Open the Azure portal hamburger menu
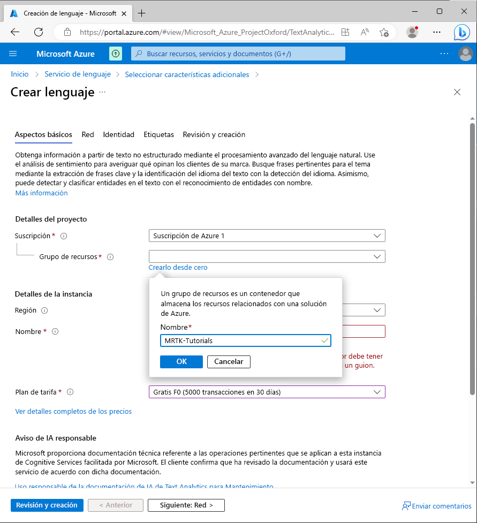Image resolution: width=477 pixels, height=523 pixels. click(x=13, y=54)
